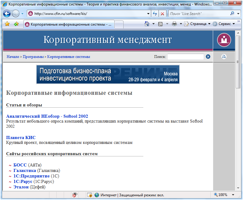Click Защищенный режим: вкл. status text

click(x=141, y=195)
